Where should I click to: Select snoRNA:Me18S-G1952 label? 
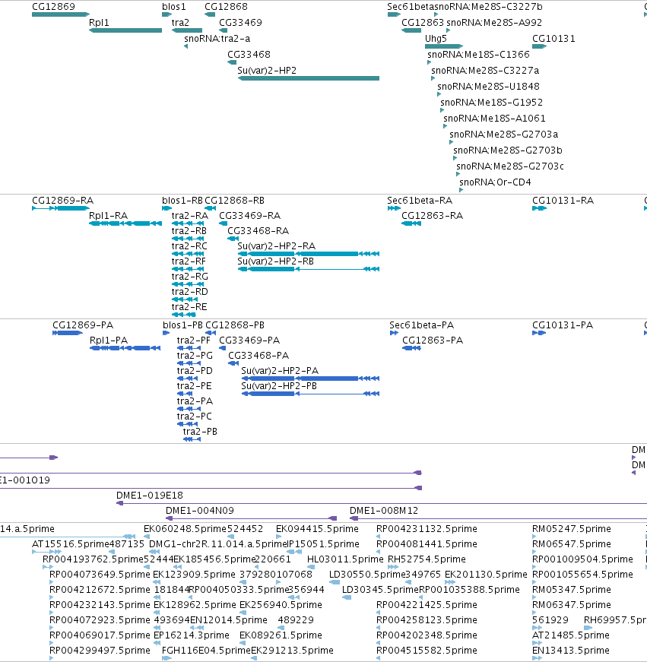492,103
